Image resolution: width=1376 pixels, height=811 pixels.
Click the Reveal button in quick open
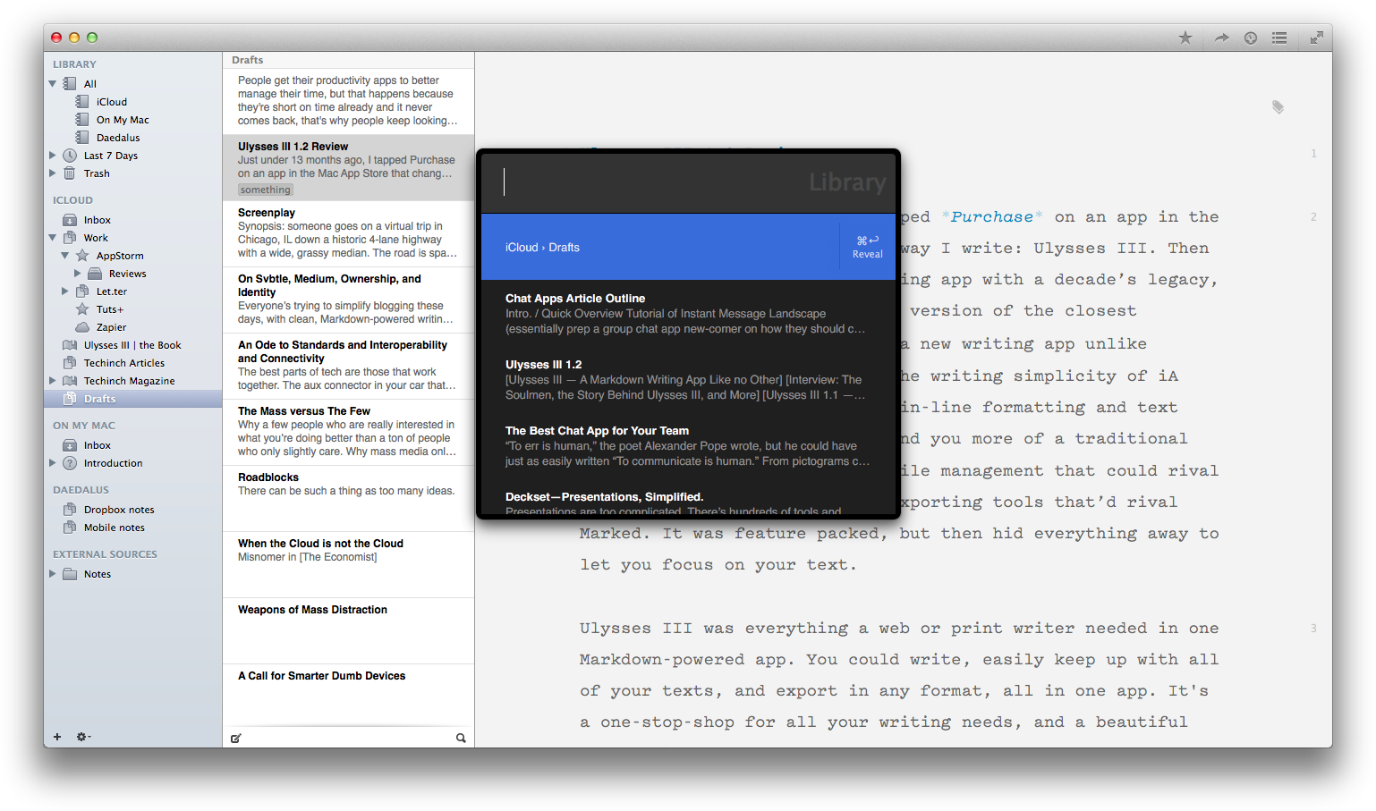click(868, 247)
